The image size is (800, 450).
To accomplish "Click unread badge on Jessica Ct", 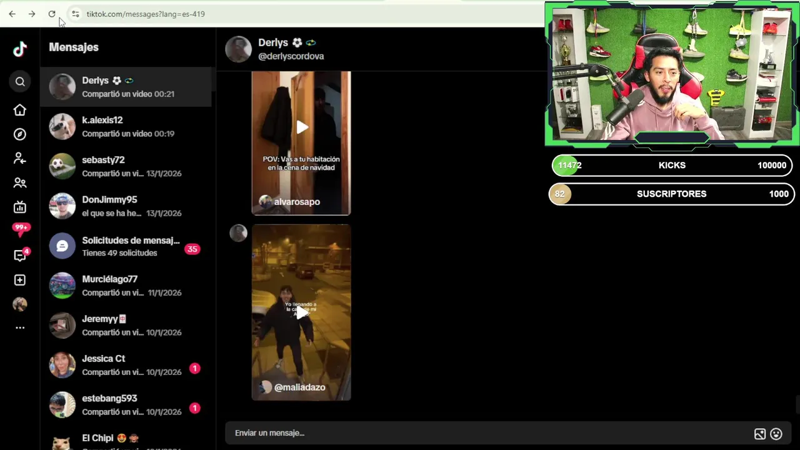I will tap(194, 368).
